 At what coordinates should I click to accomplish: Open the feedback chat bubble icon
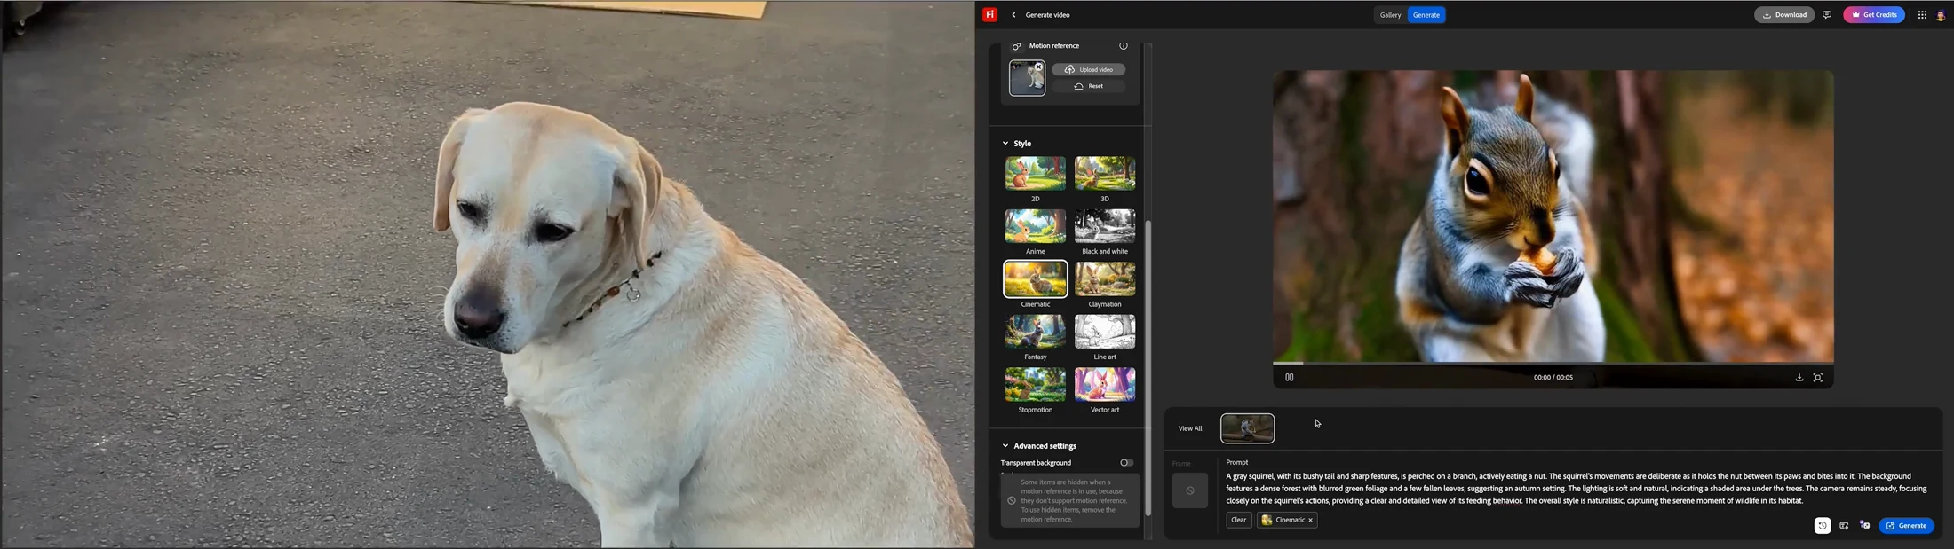coord(1827,15)
